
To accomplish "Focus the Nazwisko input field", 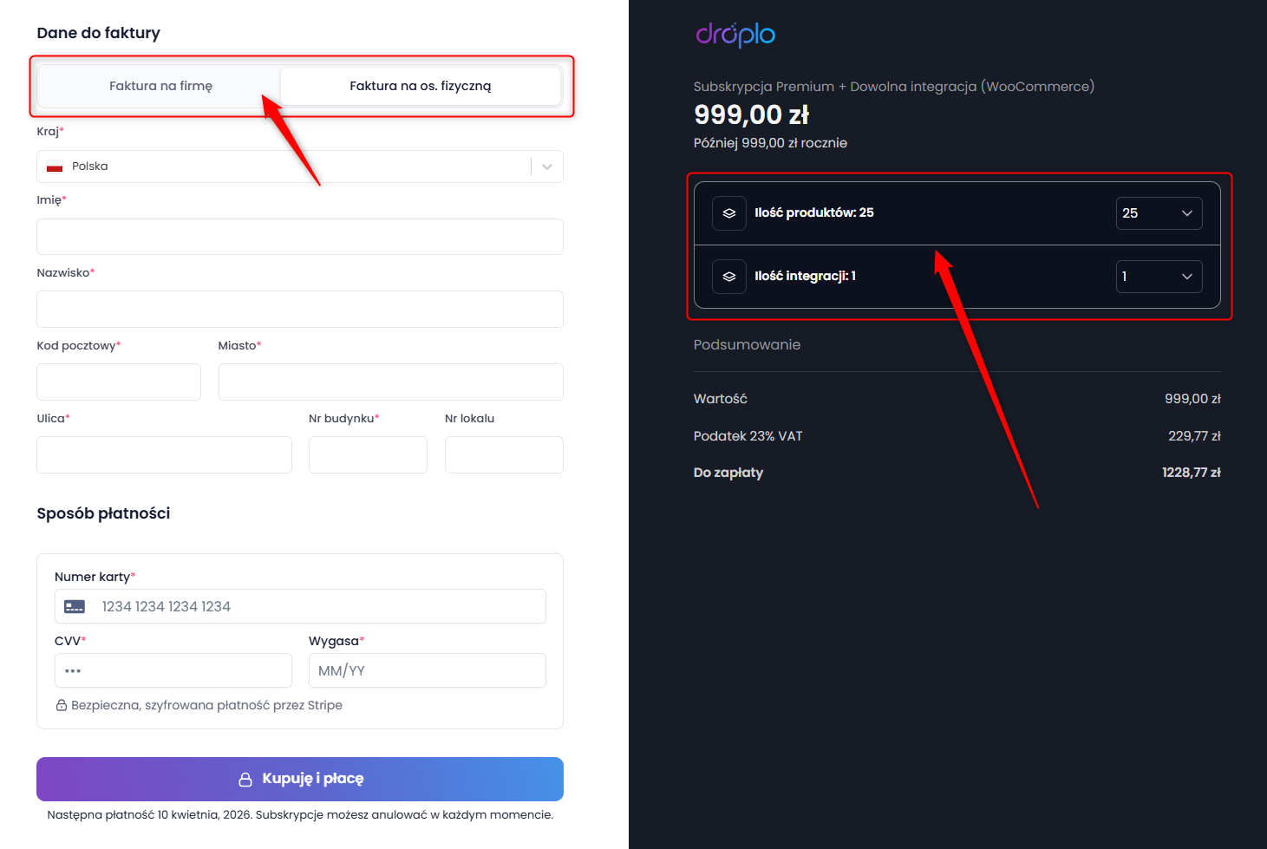I will coord(300,310).
